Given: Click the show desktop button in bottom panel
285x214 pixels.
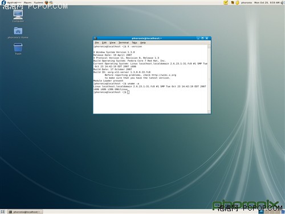Looking at the screenshot, I should [3, 212].
